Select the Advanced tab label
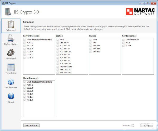Image resolution: width=158 pixels, height=131 pixels. tap(11, 58)
